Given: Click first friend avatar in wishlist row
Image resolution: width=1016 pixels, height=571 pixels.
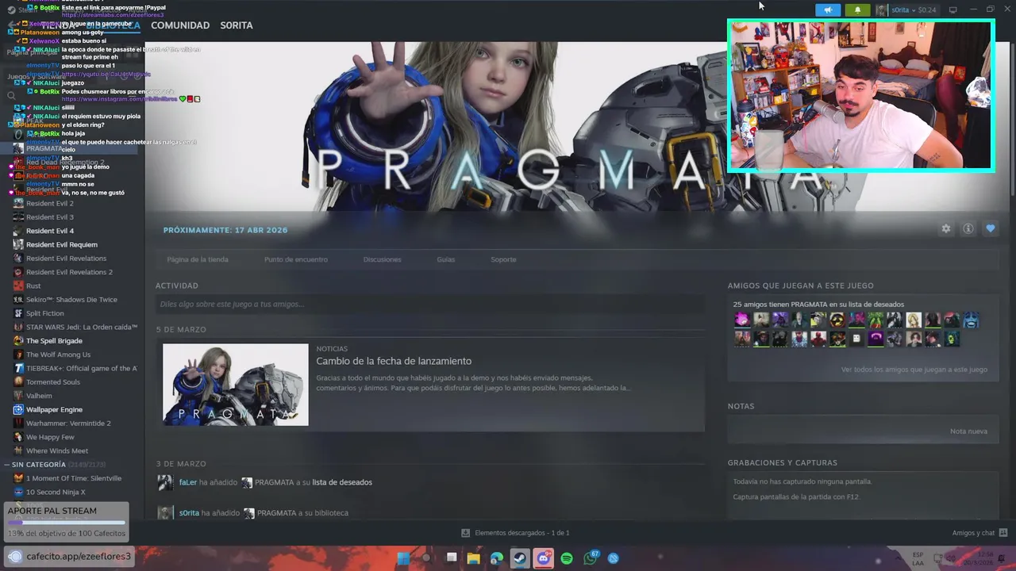Looking at the screenshot, I should 742,320.
